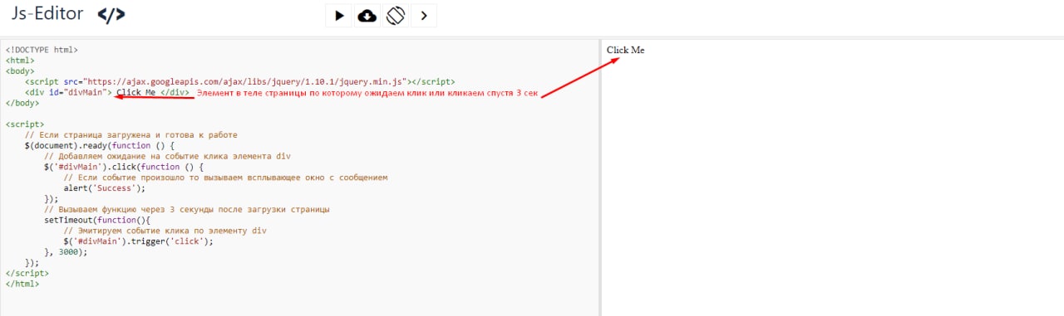Click the $(document).ready line
1064x316 pixels.
tap(100, 146)
